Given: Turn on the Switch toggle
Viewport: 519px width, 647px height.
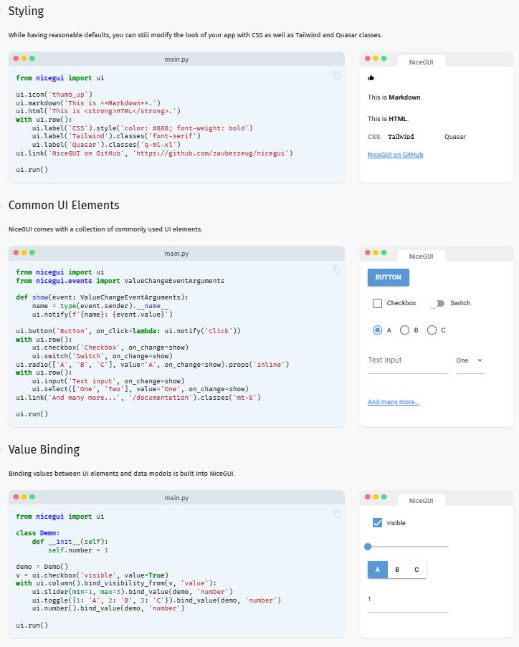Looking at the screenshot, I should pos(437,303).
